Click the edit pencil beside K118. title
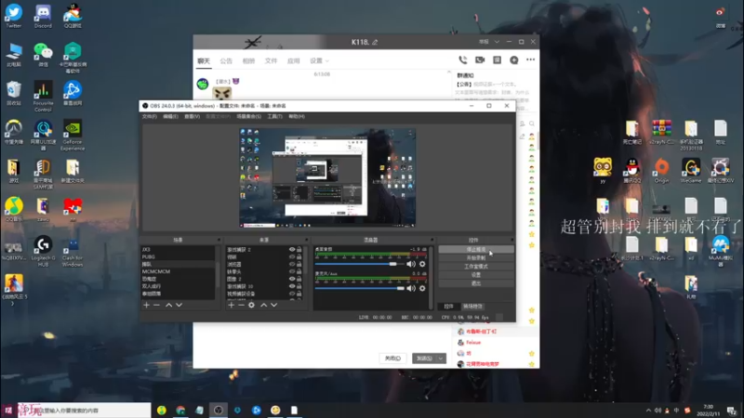The height and width of the screenshot is (418, 744). [375, 42]
